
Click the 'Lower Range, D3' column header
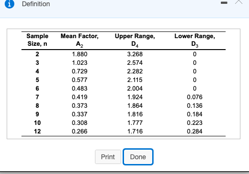tap(195, 40)
